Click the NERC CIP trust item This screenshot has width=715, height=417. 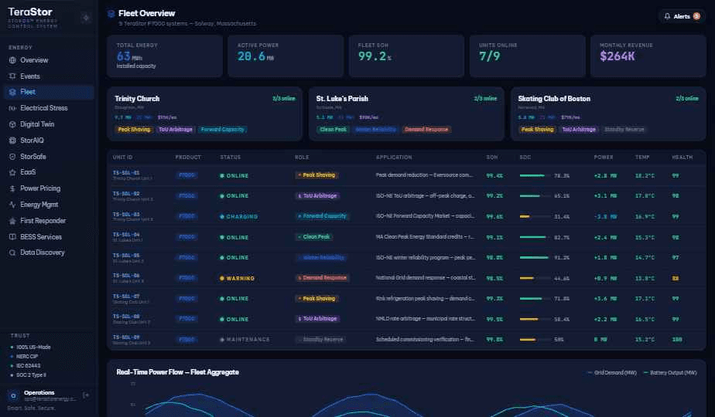coord(27,357)
